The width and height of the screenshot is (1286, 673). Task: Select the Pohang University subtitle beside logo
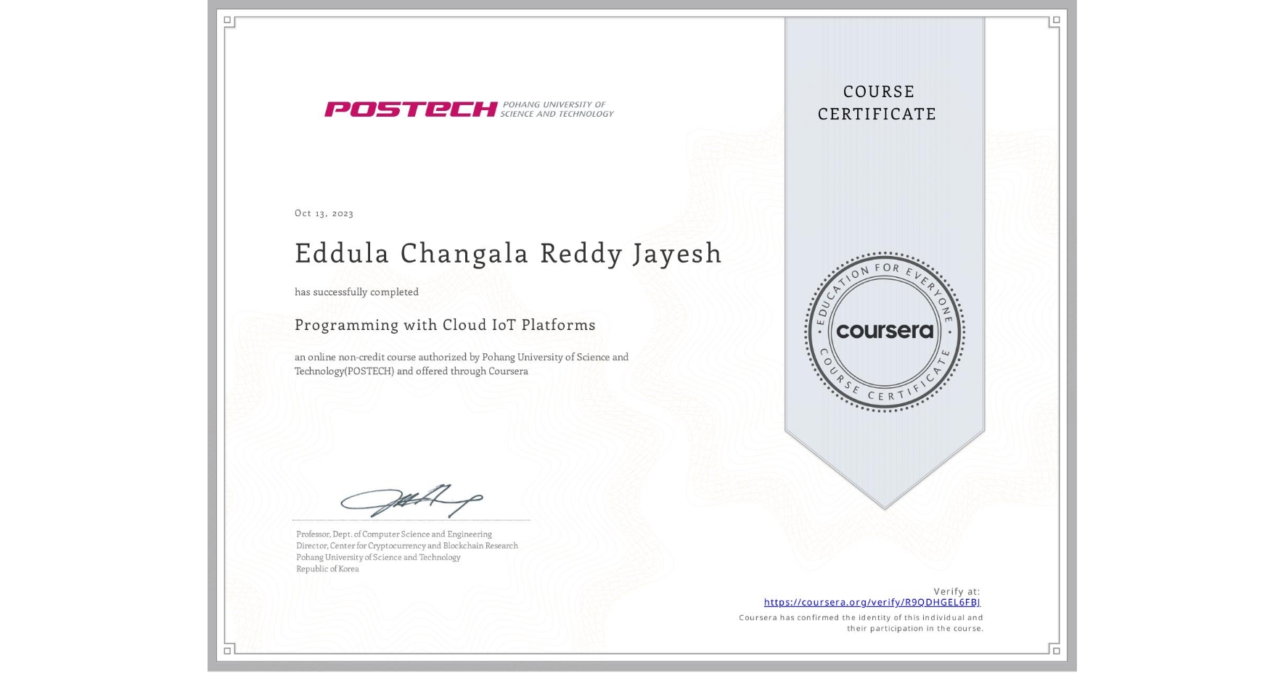557,108
